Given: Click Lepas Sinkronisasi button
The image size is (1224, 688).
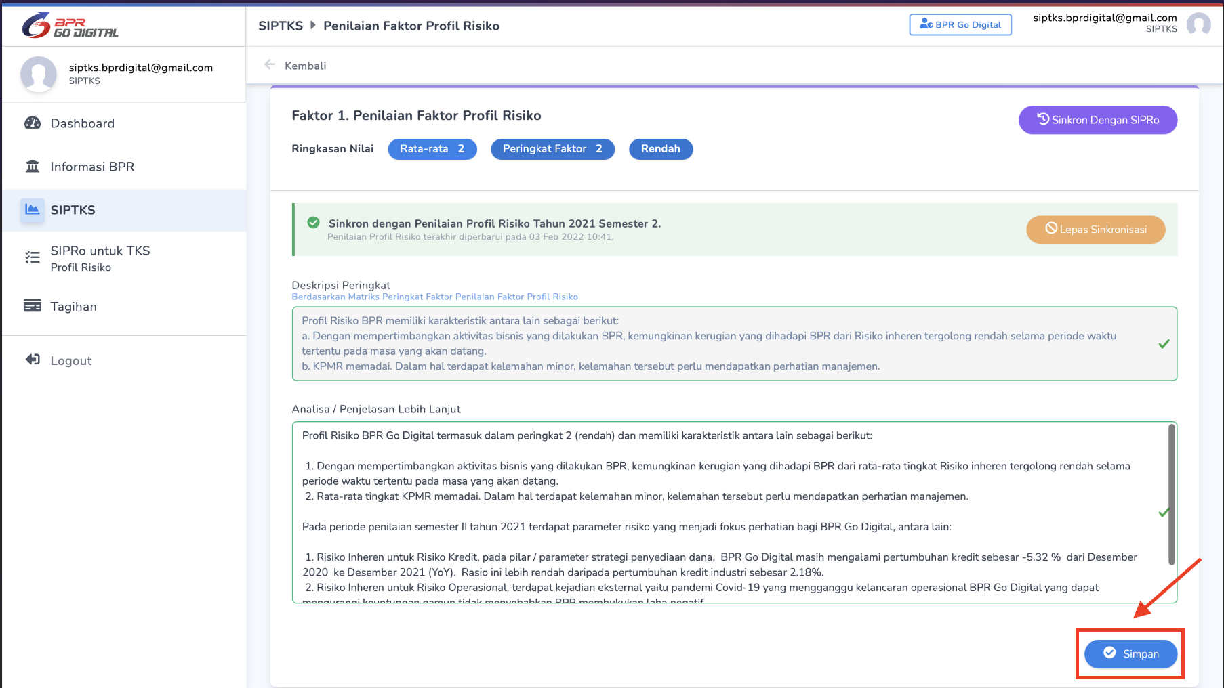Looking at the screenshot, I should tap(1096, 230).
